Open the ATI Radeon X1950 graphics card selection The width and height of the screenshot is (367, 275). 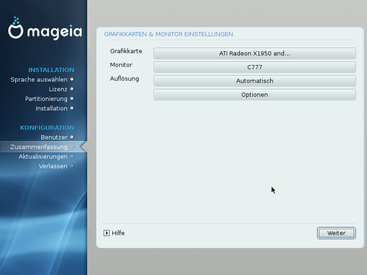coord(255,53)
